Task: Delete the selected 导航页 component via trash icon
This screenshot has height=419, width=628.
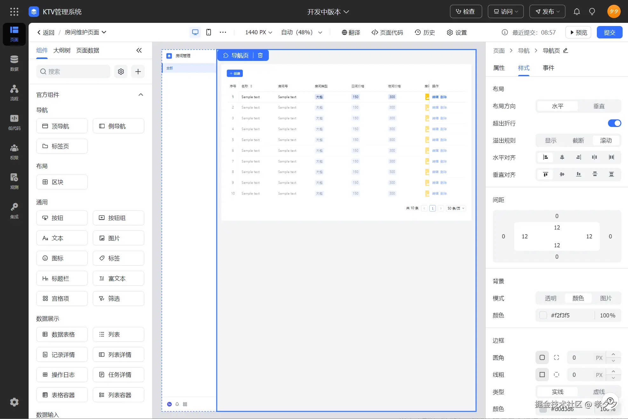Action: coord(260,55)
